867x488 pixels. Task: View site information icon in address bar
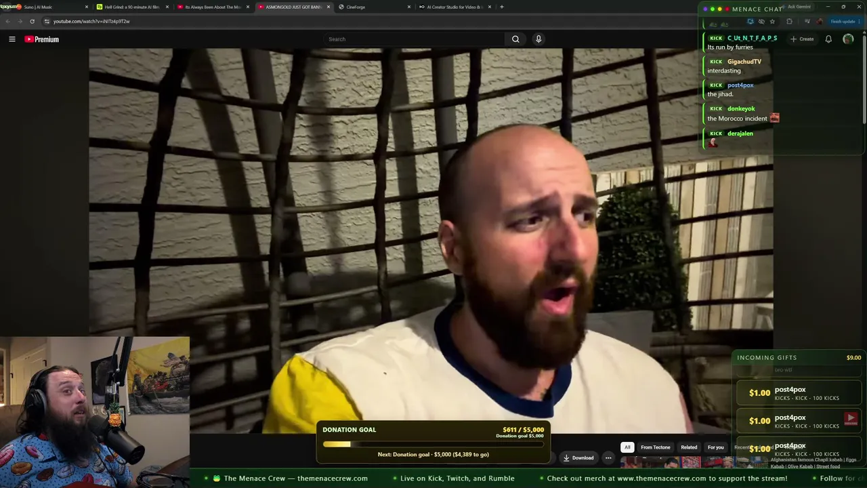click(47, 21)
